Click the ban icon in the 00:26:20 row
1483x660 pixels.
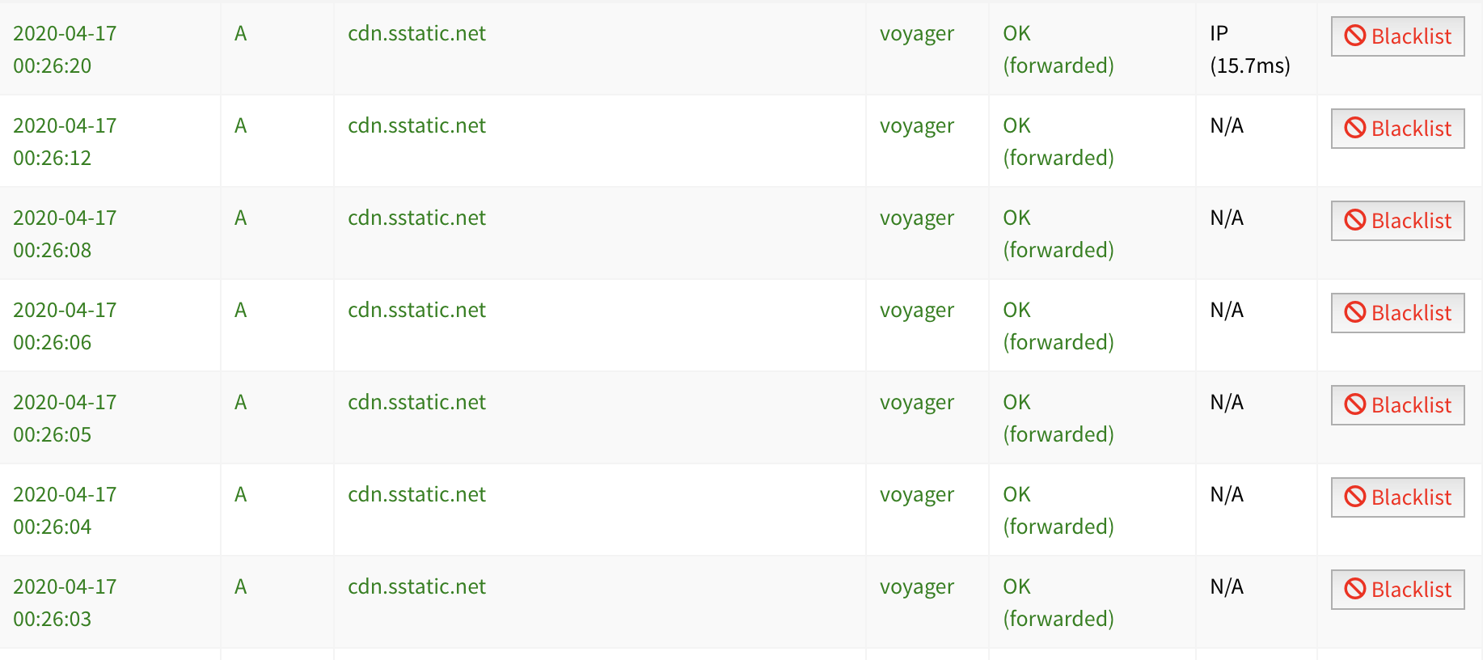point(1355,36)
